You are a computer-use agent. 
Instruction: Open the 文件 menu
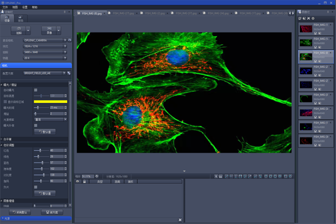tap(5, 7)
